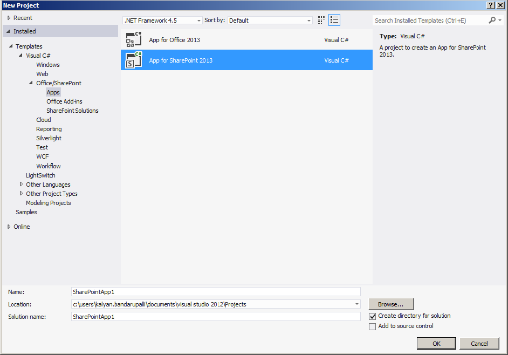This screenshot has height=355, width=508.
Task: Click the Cancel button
Action: click(479, 343)
